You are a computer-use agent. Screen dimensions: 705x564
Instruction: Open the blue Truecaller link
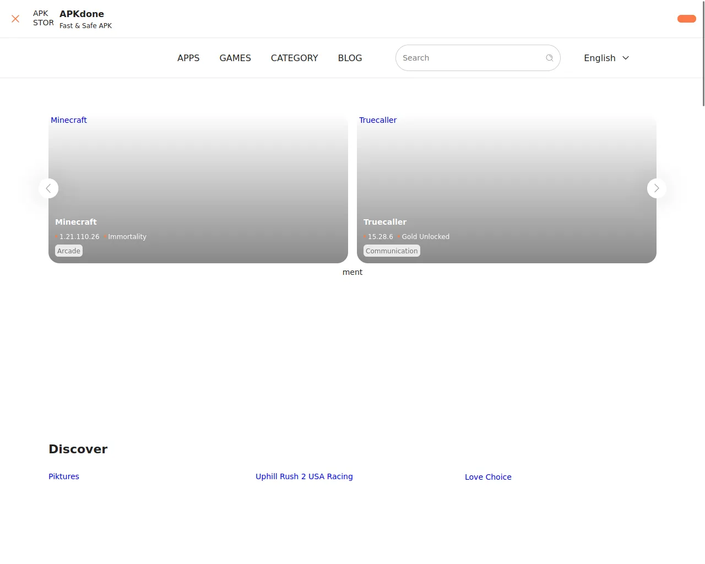[378, 120]
